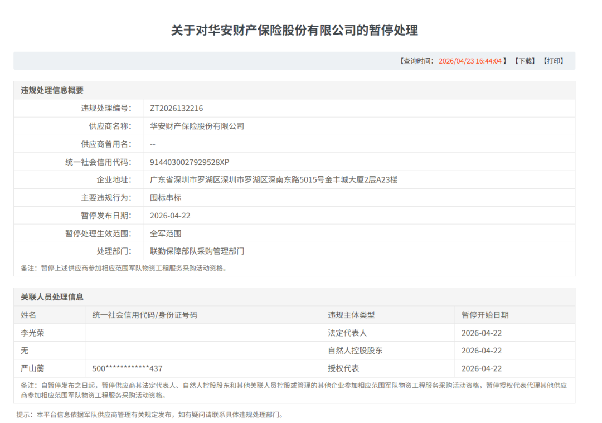Viewport: 602px width, 423px height.
Task: Click the 姓名 column header
Action: tap(28, 315)
